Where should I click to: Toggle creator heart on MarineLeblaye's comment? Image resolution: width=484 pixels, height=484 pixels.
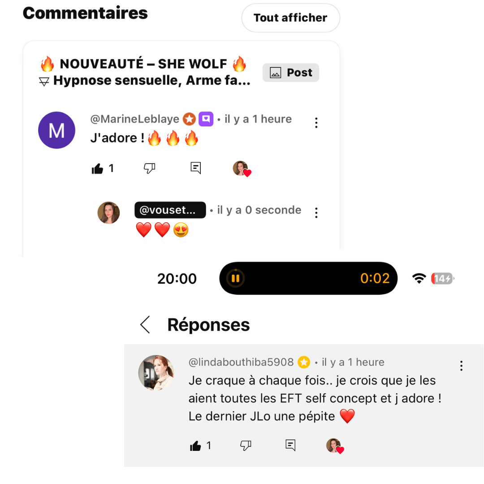[242, 169]
